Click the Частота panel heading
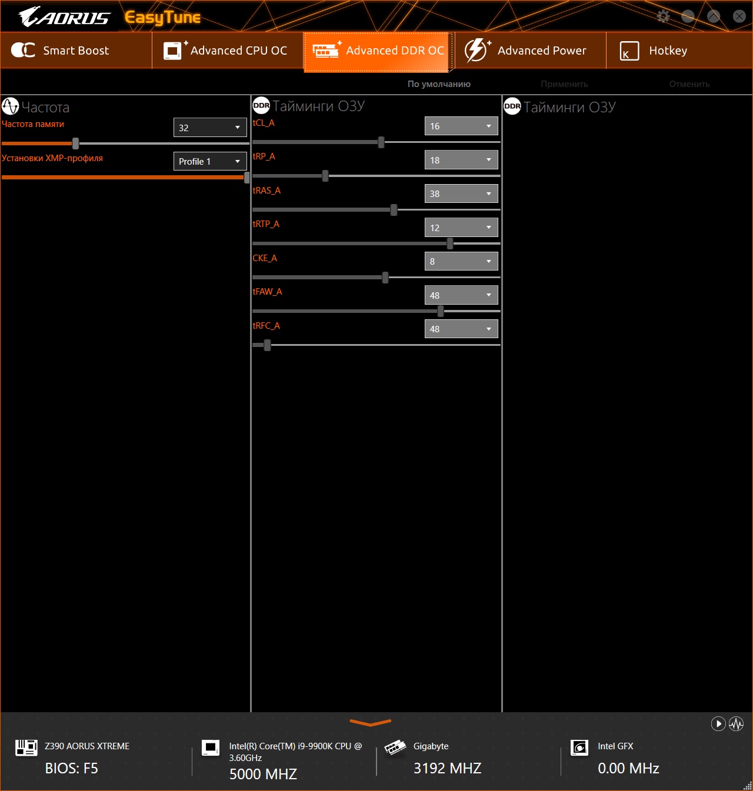This screenshot has height=791, width=753. (45, 107)
